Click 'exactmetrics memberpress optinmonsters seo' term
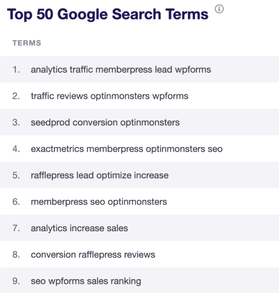The width and height of the screenshot is (279, 293). coord(127,149)
